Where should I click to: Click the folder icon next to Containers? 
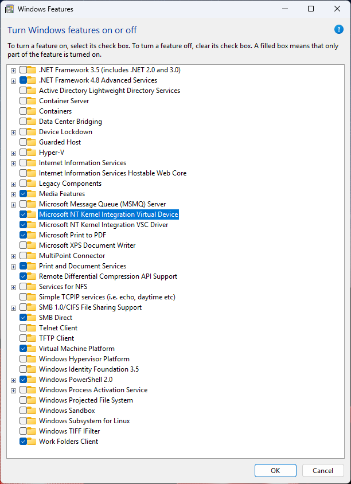[x=32, y=111]
